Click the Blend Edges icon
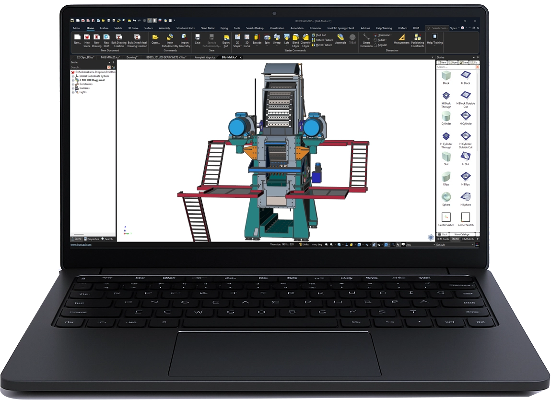Viewport: 551px width, 400px height. (x=295, y=37)
